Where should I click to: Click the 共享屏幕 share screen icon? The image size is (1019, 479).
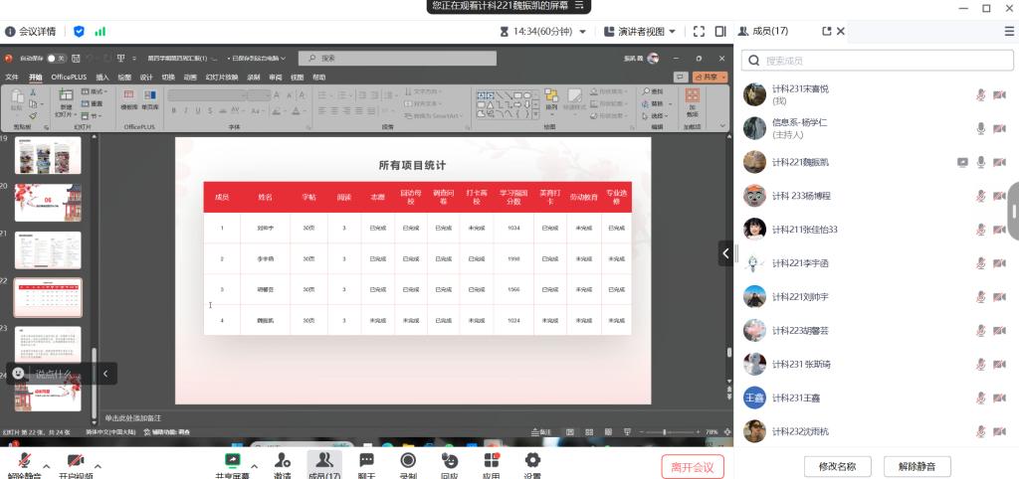233,461
